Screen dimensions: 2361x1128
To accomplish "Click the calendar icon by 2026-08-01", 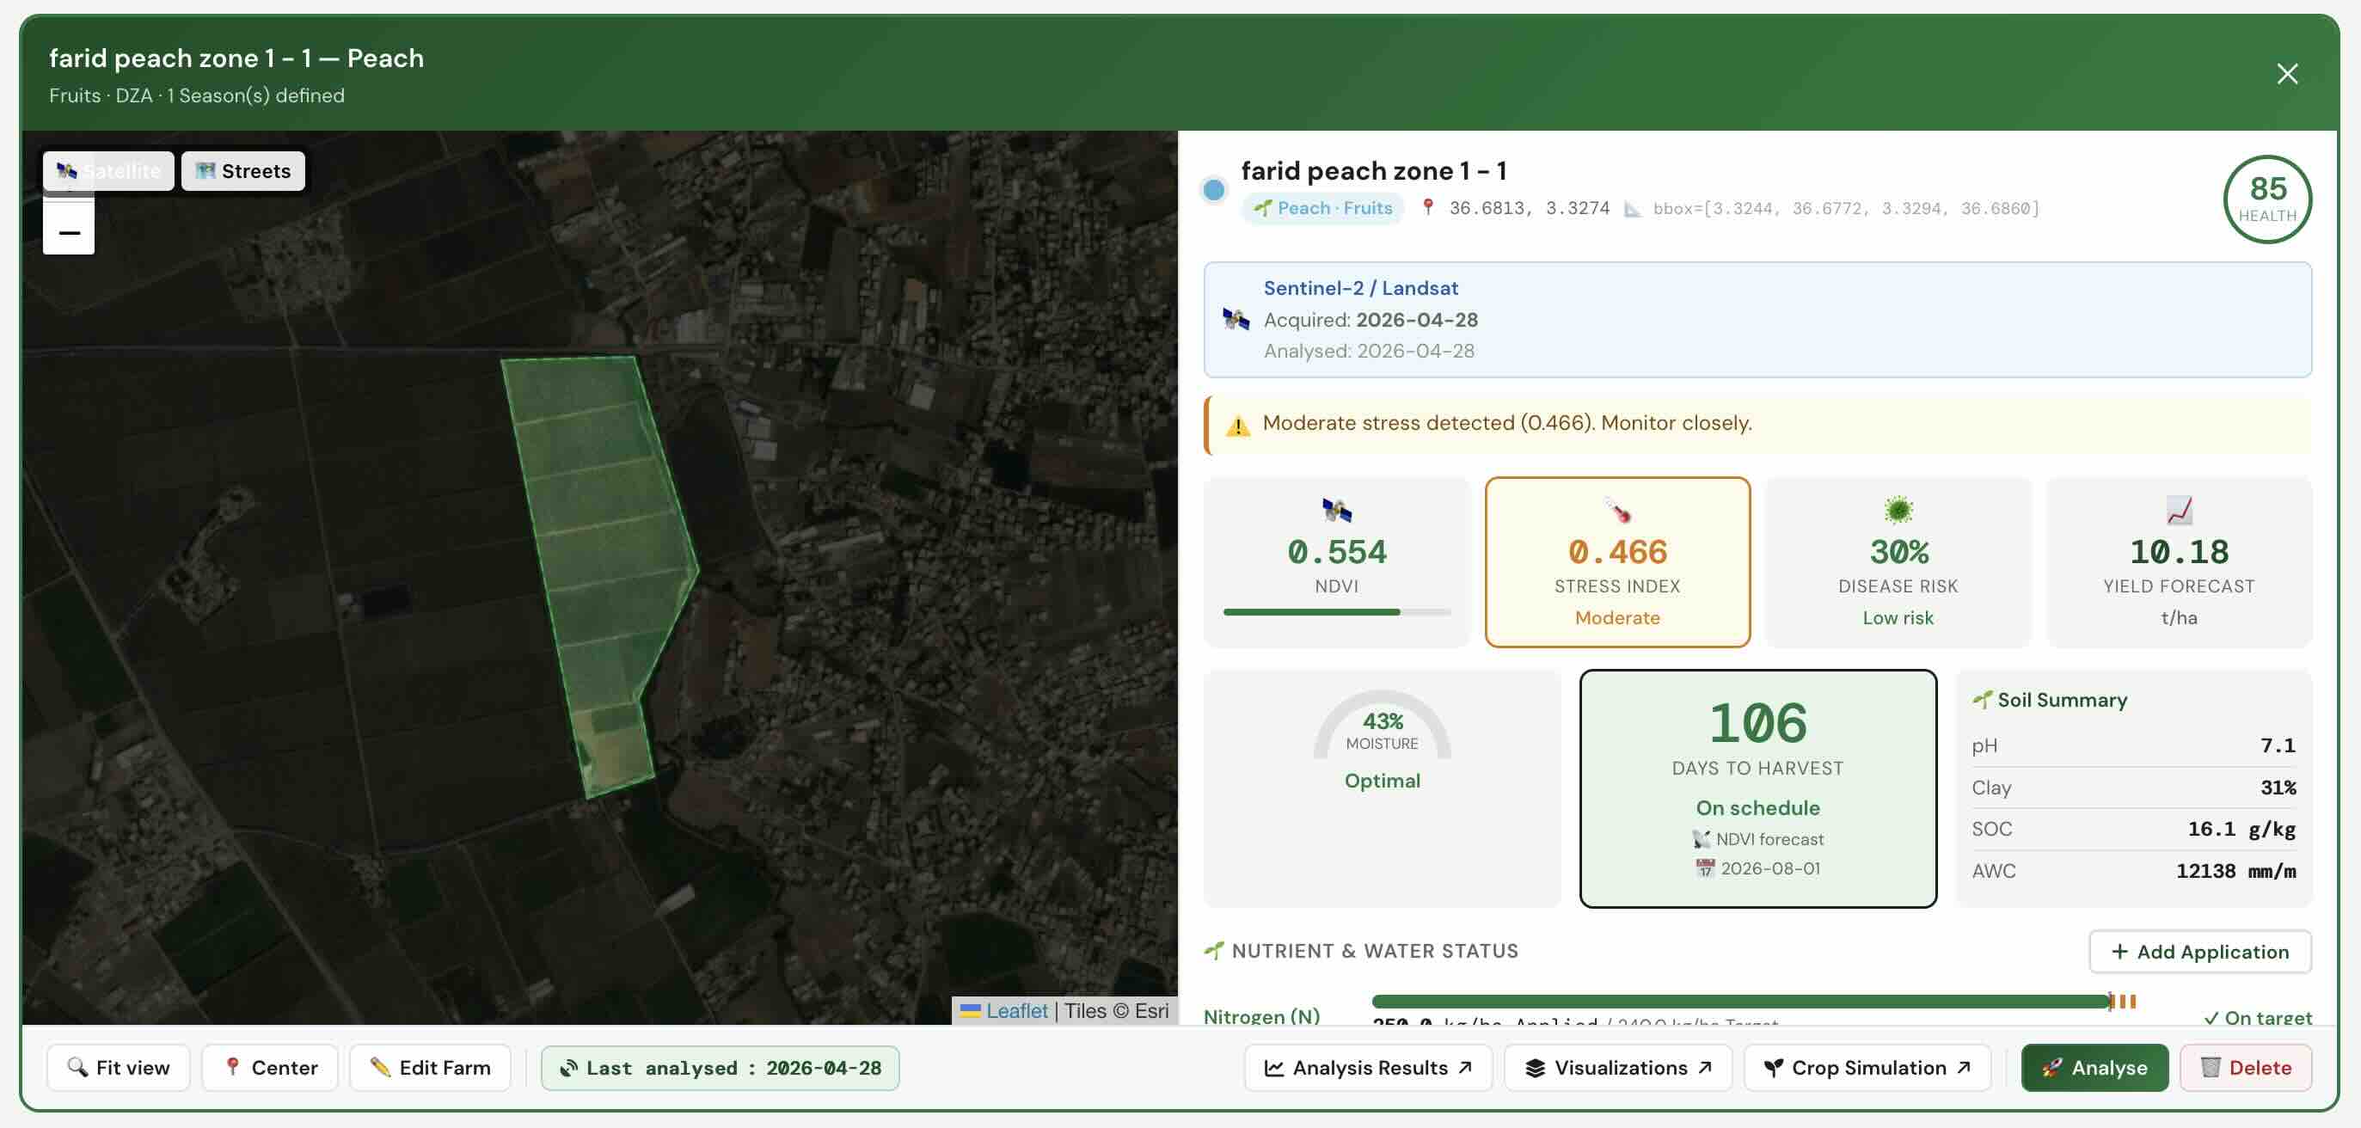I will 1705,867.
